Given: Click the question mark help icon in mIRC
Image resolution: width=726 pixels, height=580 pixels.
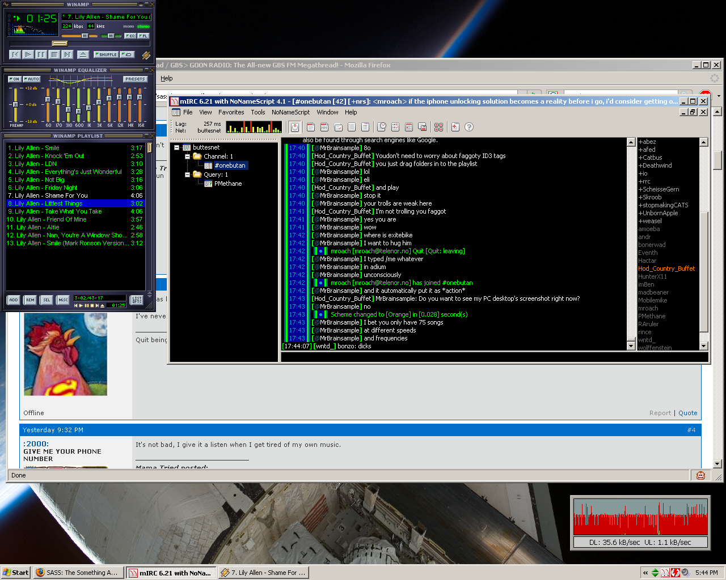Looking at the screenshot, I should 469,127.
